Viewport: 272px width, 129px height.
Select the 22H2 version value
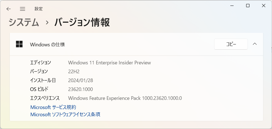click(x=74, y=71)
